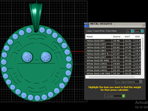
Task: Click the DWT column header
Action: tap(129, 37)
